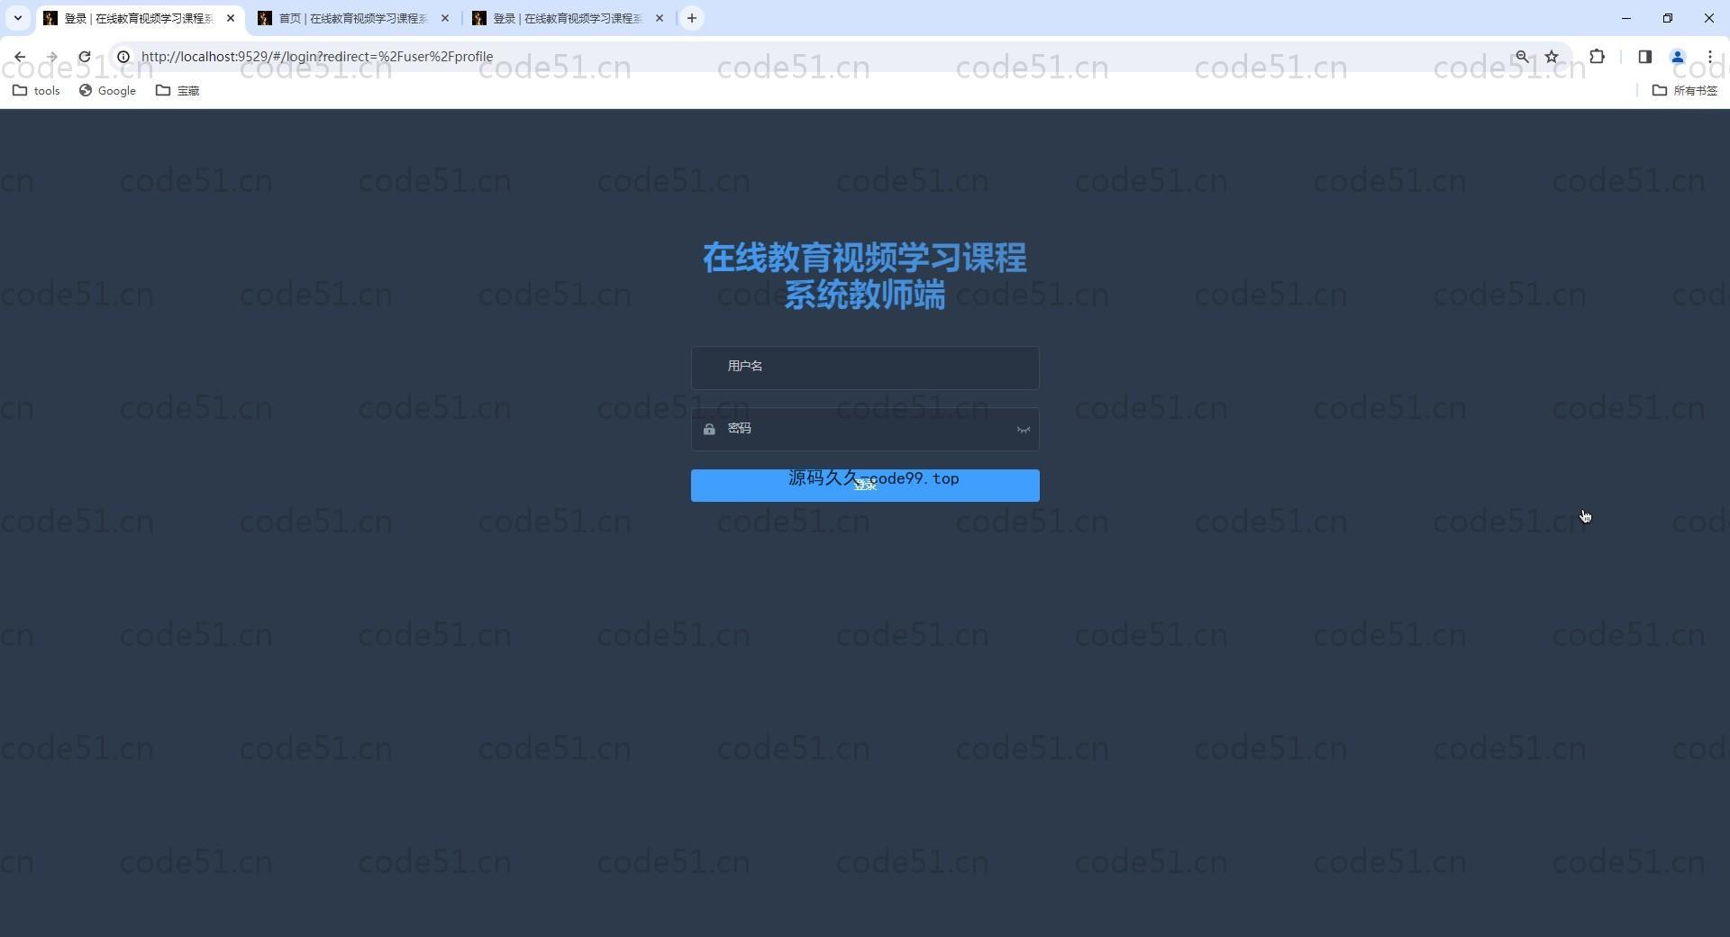Minimize the browser window

click(1626, 18)
